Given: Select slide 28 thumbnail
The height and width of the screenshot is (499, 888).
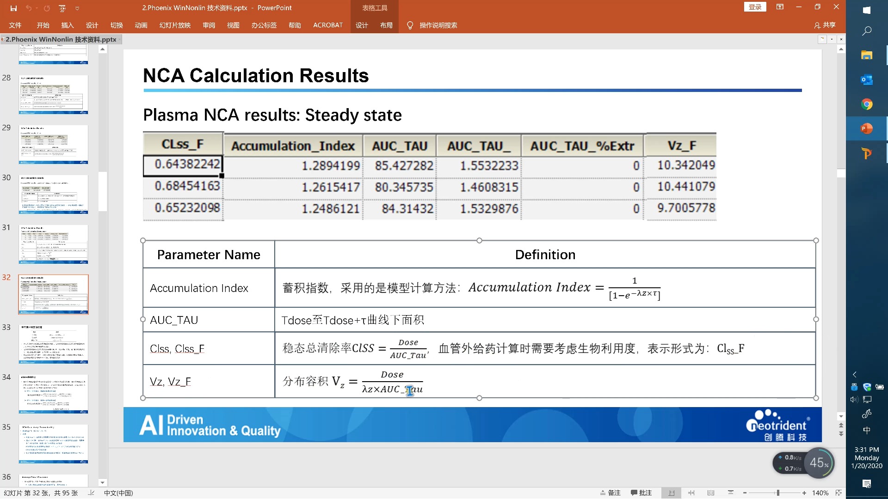Looking at the screenshot, I should pos(53,95).
